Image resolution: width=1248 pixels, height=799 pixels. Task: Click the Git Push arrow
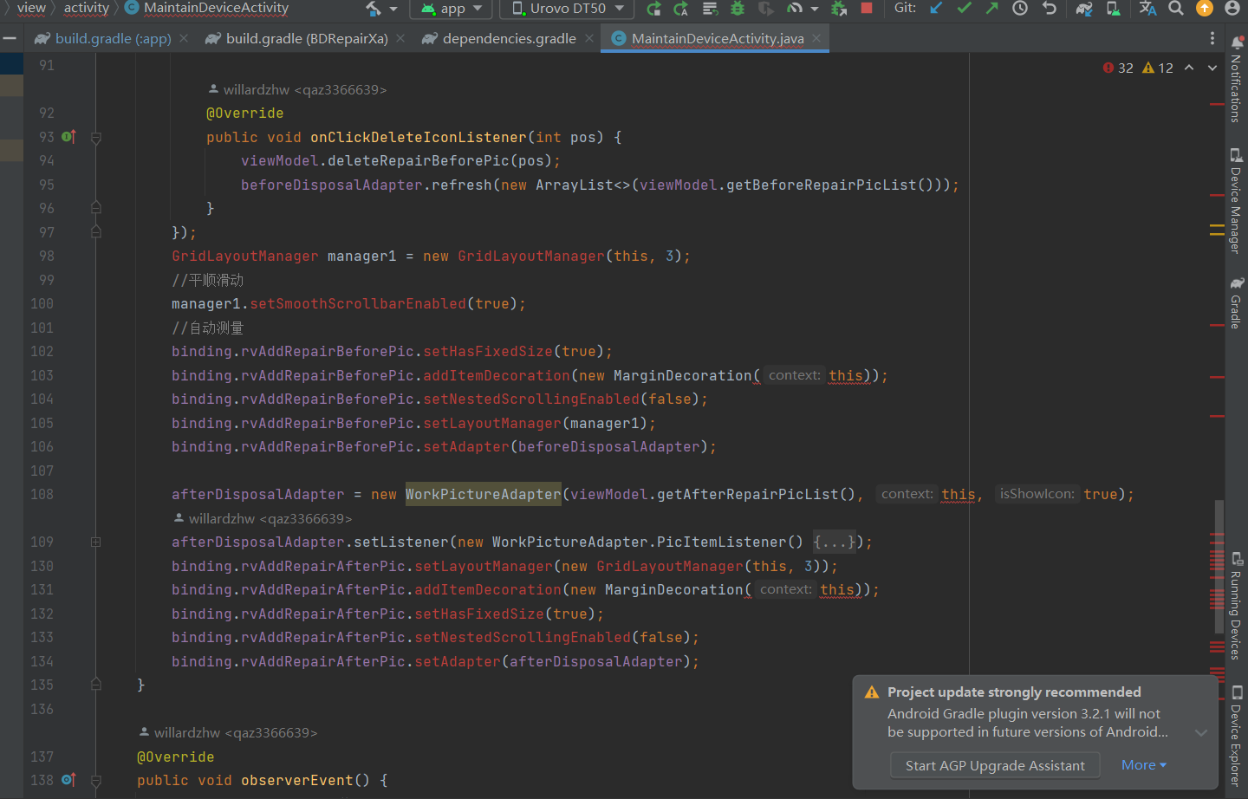tap(992, 8)
